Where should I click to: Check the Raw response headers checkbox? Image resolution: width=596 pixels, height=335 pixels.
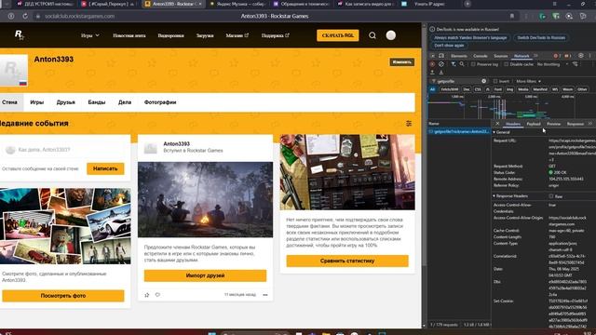point(551,196)
